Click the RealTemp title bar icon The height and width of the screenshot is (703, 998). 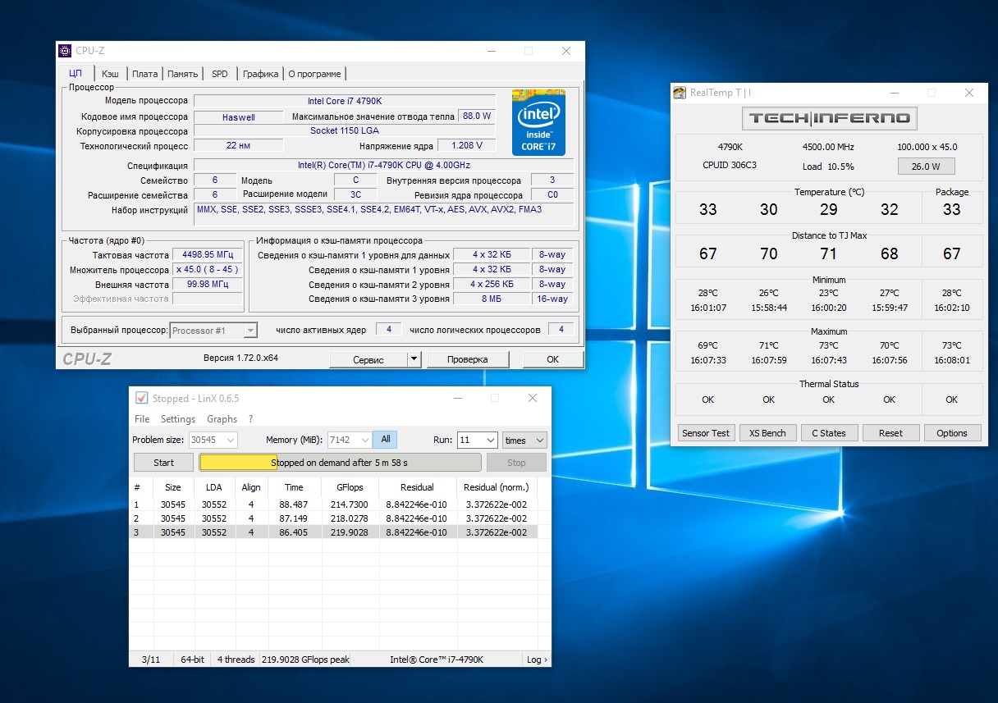tap(680, 93)
